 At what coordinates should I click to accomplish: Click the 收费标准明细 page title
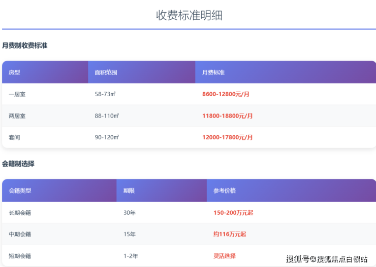pyautogui.click(x=189, y=15)
